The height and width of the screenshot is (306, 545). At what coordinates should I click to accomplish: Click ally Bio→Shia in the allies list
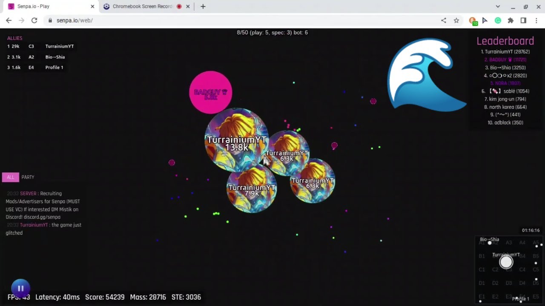(x=55, y=57)
